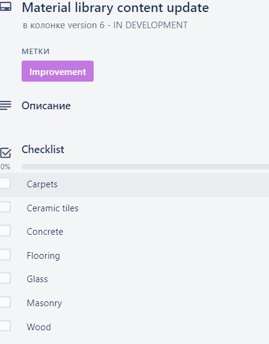
Task: Open the purple Improvement label
Action: coord(58,71)
